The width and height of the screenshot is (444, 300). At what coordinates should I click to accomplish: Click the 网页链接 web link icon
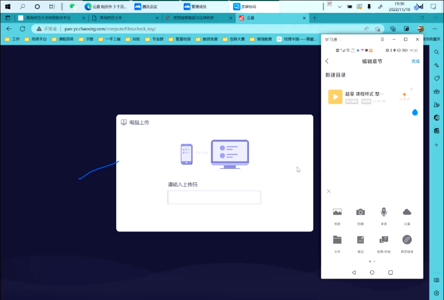point(407,240)
